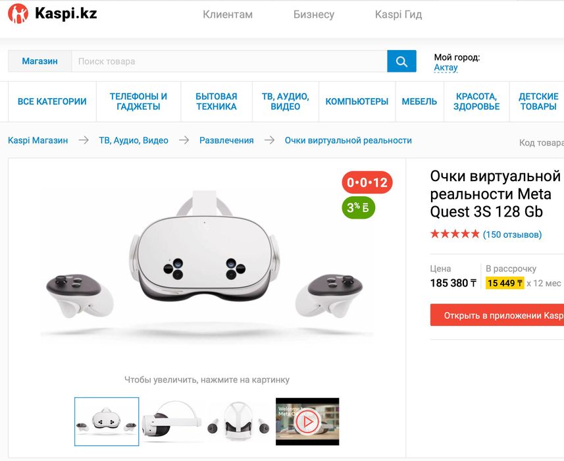Change city by clicking Актау
The image size is (564, 461).
[446, 68]
